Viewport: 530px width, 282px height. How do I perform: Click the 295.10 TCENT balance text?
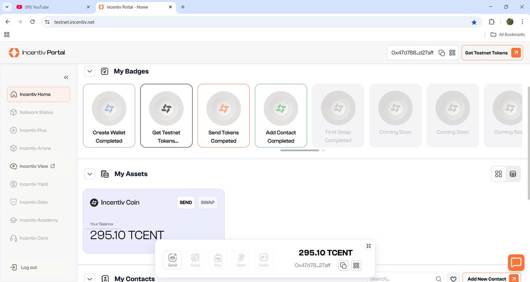pos(127,235)
